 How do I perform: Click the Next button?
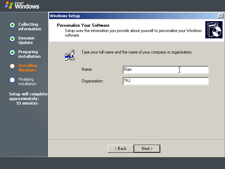coord(147,149)
